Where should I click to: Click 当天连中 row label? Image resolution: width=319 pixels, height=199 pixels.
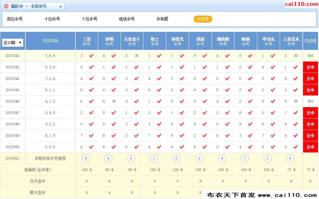37,181
